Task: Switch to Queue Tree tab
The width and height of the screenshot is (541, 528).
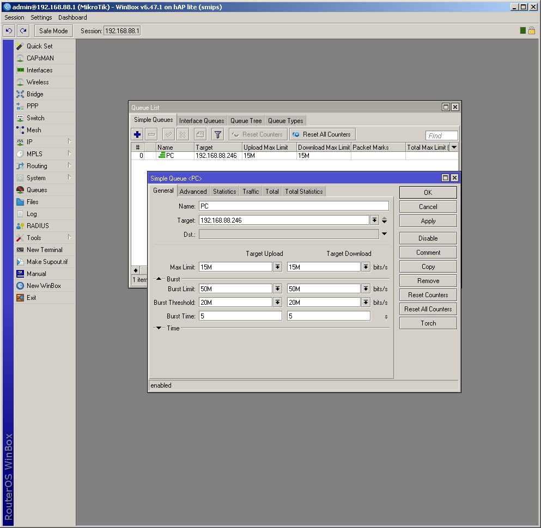Action: 246,121
